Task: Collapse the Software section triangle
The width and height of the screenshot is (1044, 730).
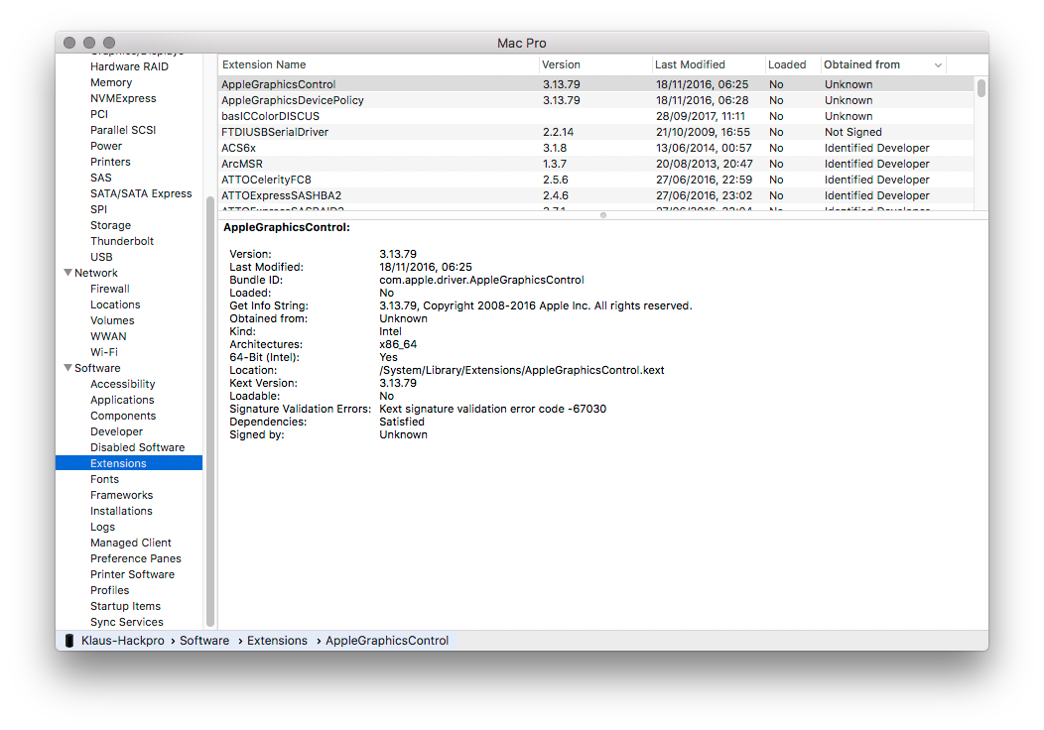Action: pyautogui.click(x=67, y=368)
